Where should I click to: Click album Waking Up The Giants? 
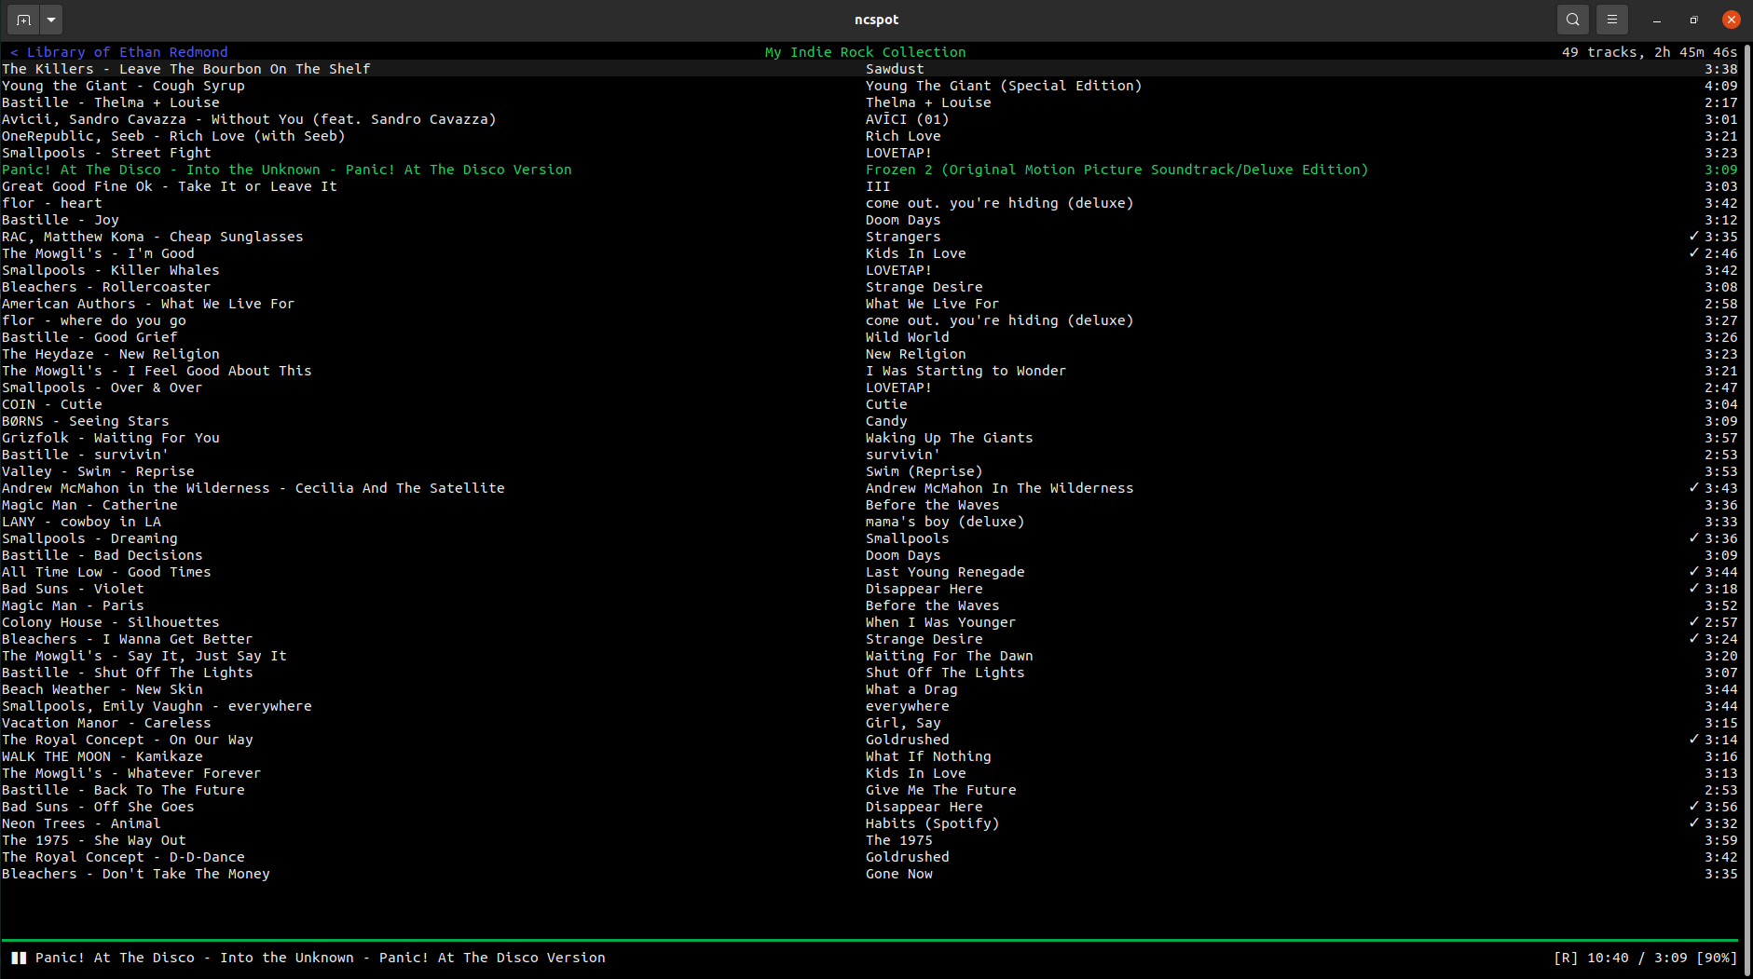pos(949,438)
